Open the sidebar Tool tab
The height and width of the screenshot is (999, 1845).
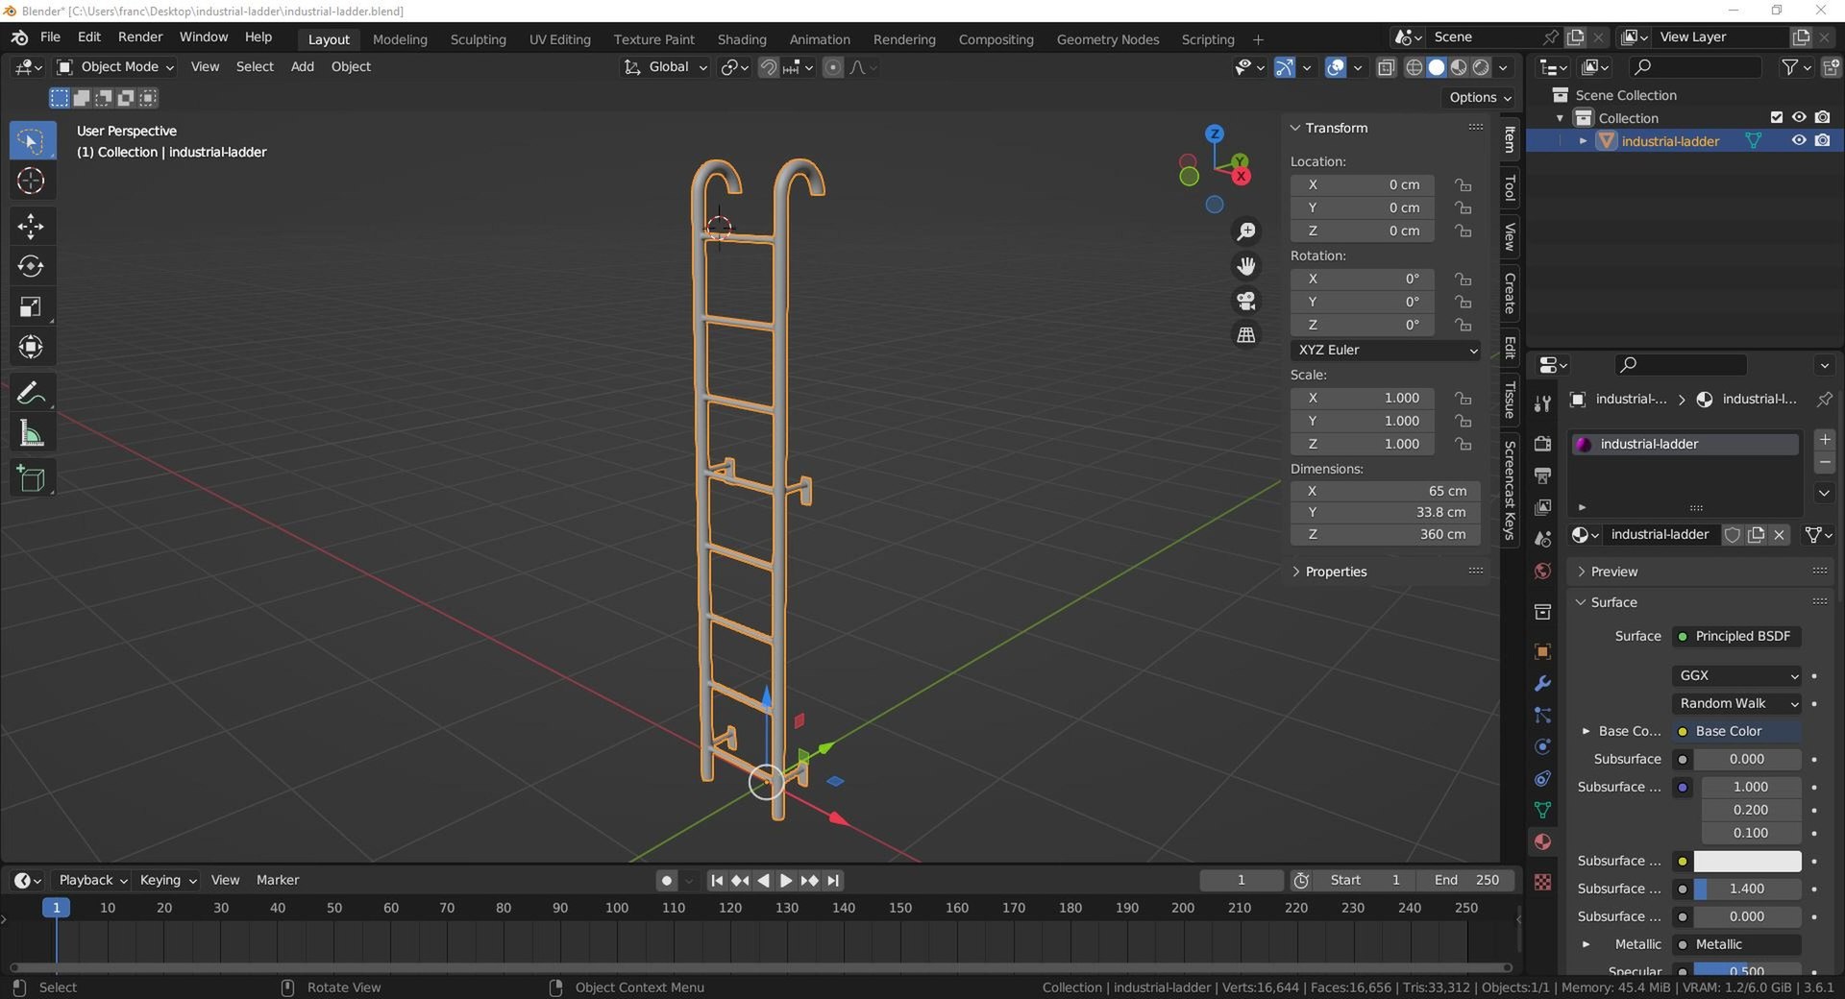[x=1510, y=188]
